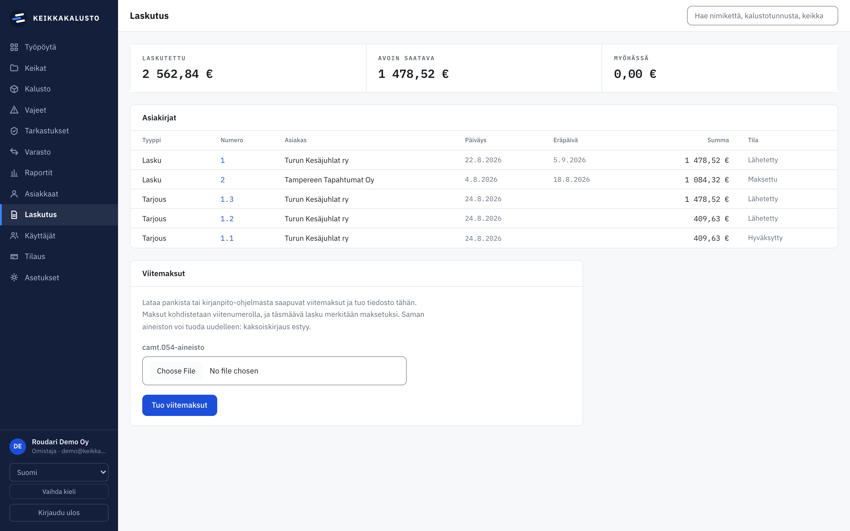Go to Raportit menu item
Screen dimensions: 850x531
click(59, 173)
